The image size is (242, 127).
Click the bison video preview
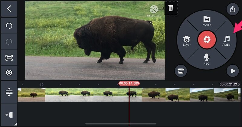tap(95, 40)
